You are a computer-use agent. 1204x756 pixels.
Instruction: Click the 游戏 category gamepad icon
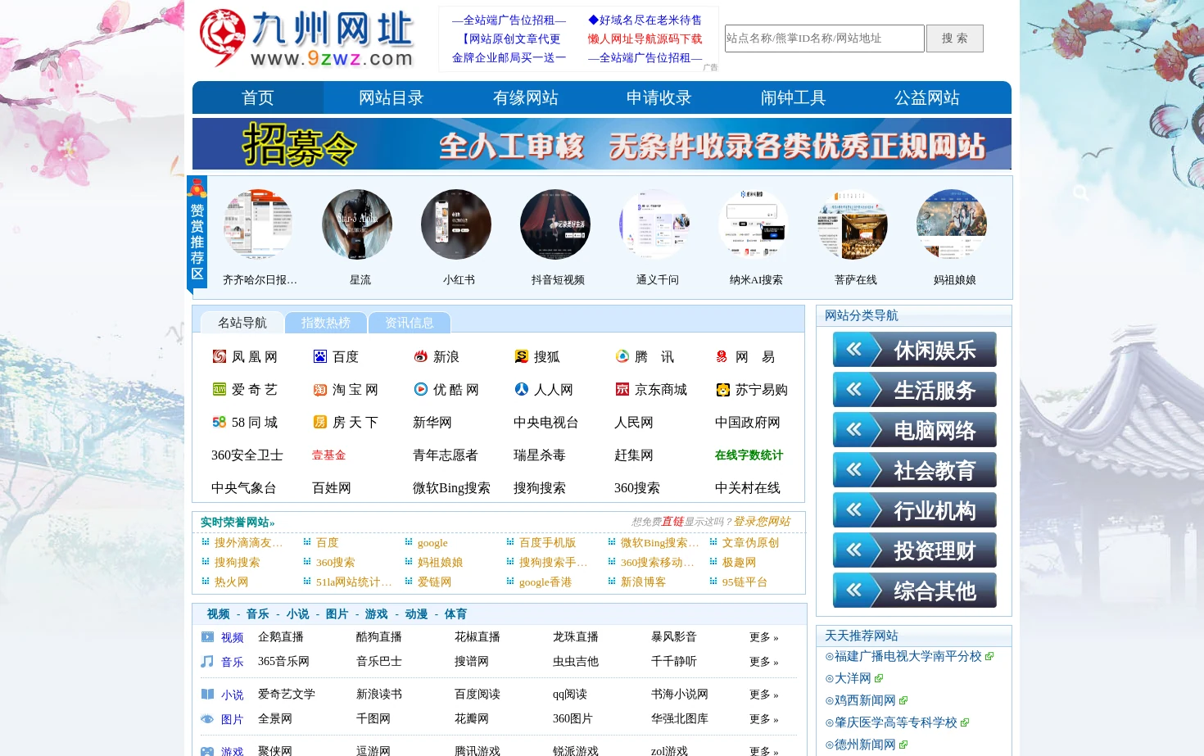coord(207,750)
